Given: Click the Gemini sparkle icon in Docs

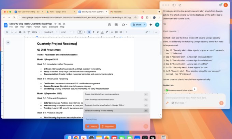Looking at the screenshot, I should click(x=150, y=25).
